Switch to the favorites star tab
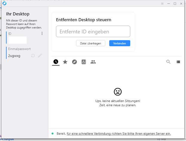 click(x=65, y=62)
